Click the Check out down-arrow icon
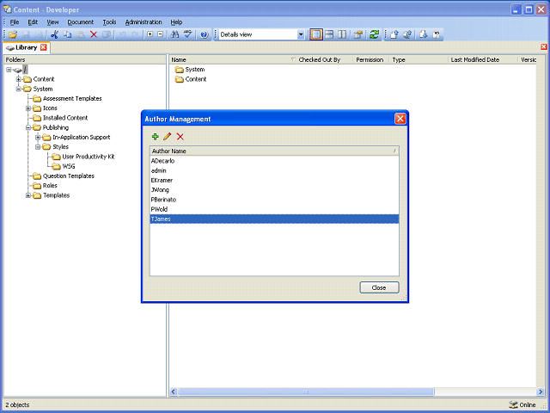This screenshot has width=550, height=413. (424, 34)
